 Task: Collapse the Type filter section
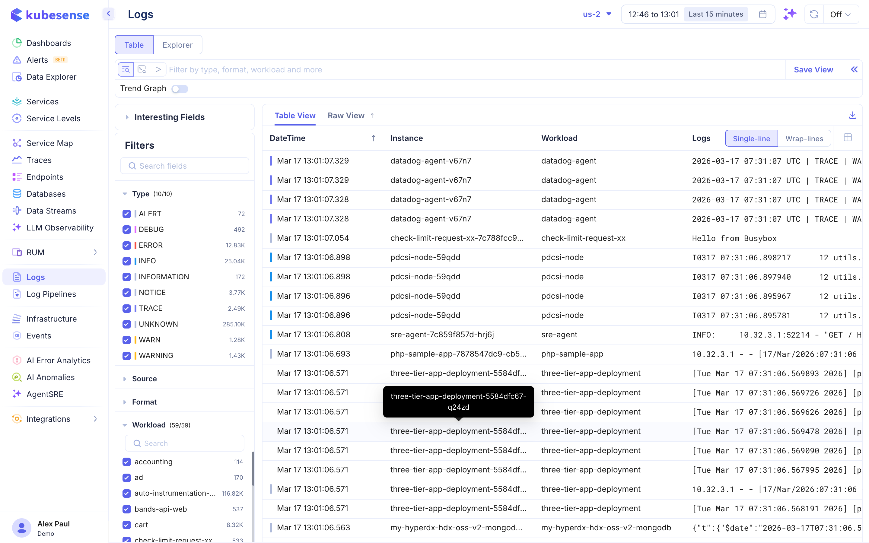click(125, 194)
